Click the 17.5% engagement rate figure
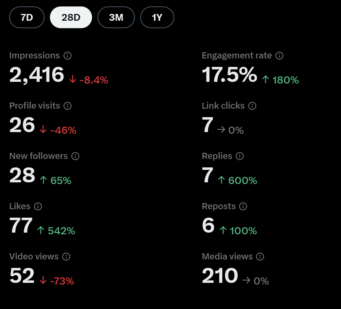This screenshot has width=341, height=309. (229, 75)
